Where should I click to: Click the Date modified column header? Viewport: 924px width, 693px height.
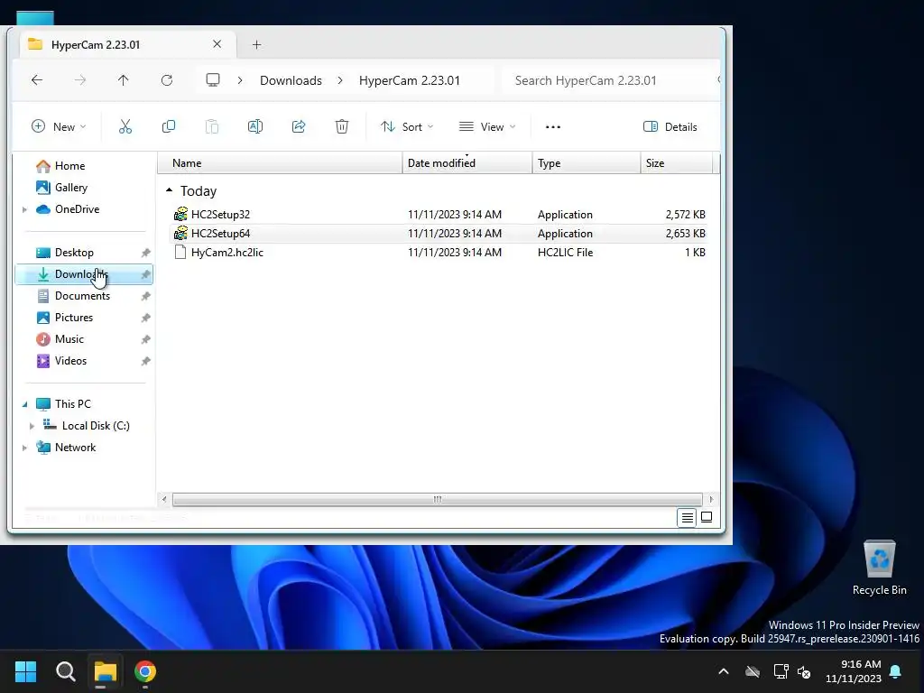[467, 163]
